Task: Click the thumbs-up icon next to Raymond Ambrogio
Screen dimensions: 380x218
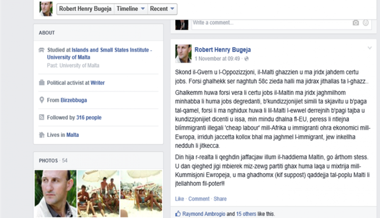Action: click(178, 214)
